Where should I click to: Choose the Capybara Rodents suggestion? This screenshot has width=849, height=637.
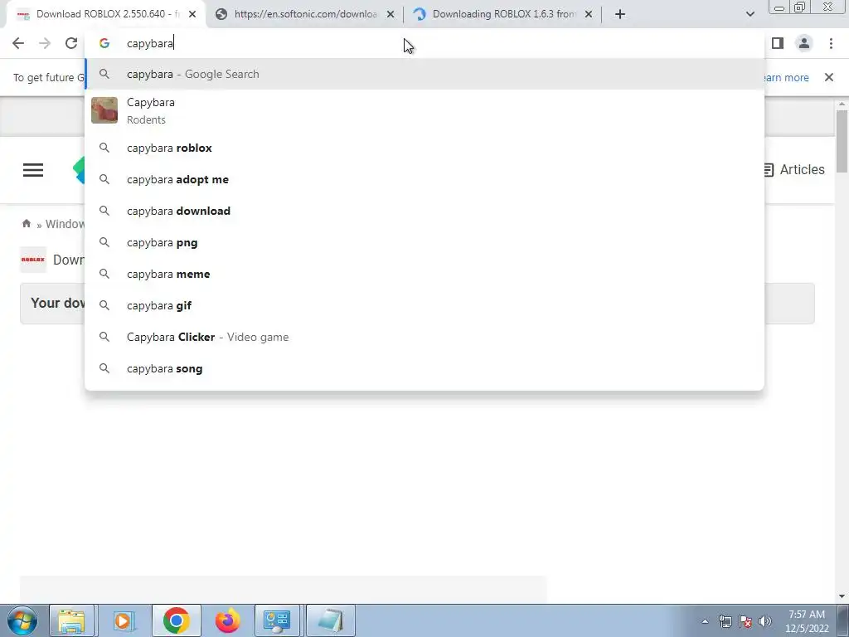(x=424, y=110)
